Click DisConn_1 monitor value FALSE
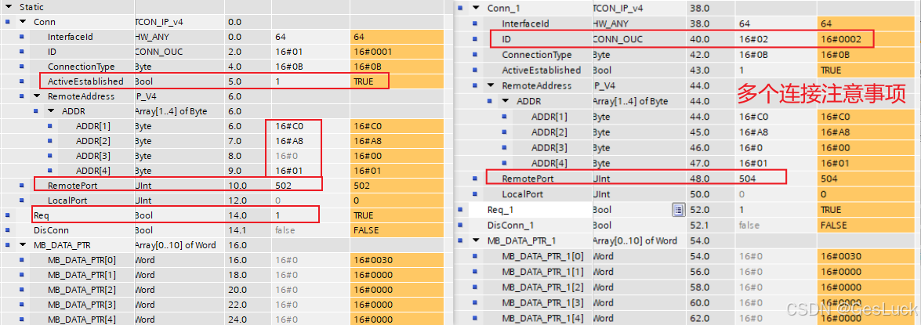This screenshot has width=921, height=325. (833, 226)
